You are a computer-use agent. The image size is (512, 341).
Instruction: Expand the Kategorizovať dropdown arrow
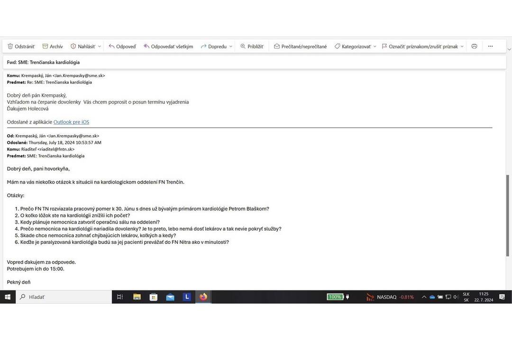pyautogui.click(x=375, y=46)
